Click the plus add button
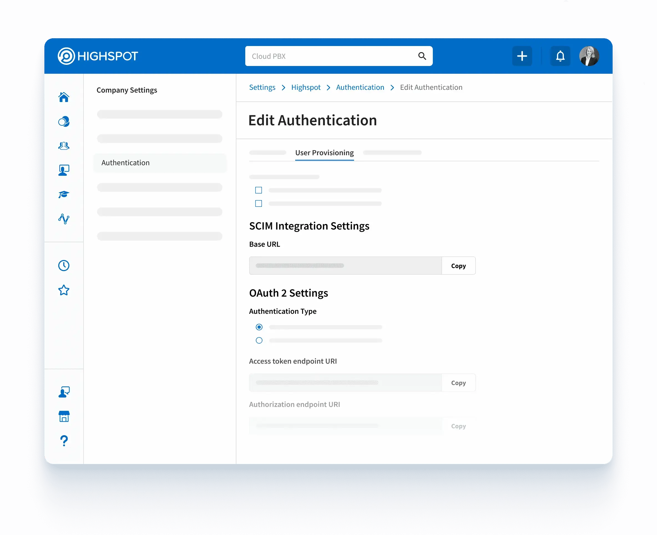Viewport: 657px width, 535px height. pyautogui.click(x=522, y=56)
